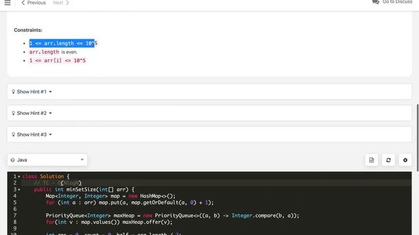This screenshot has width=419, height=235.
Task: Click the Discuss chat bubbles icon
Action: pyautogui.click(x=376, y=2)
